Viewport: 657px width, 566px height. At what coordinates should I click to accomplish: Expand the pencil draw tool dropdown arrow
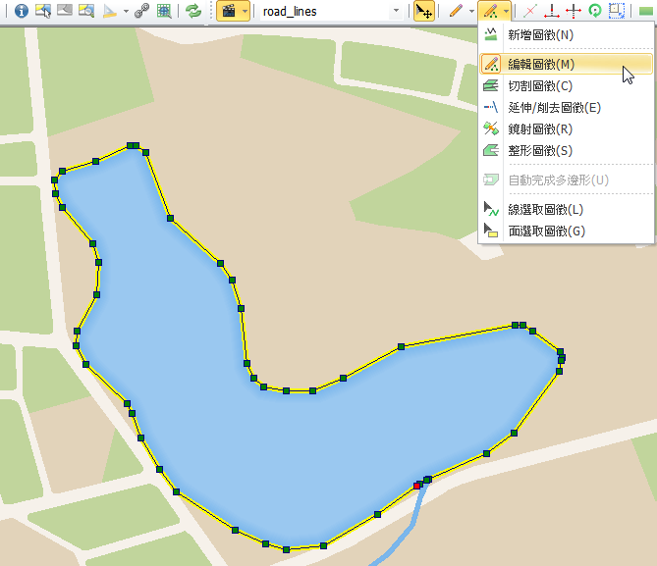point(471,12)
